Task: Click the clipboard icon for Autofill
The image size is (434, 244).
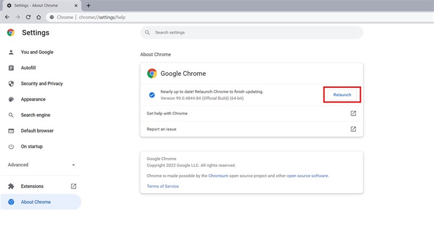Action: (11, 68)
